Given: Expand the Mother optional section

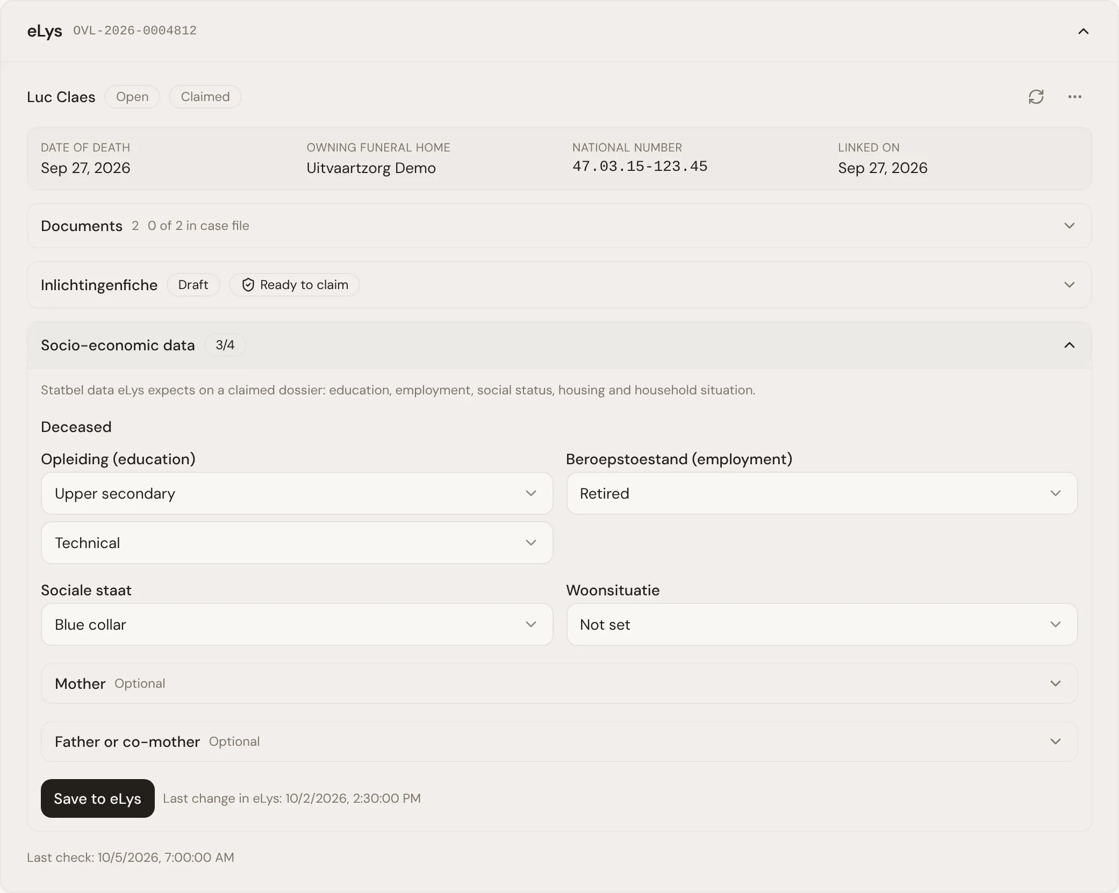Looking at the screenshot, I should point(559,683).
